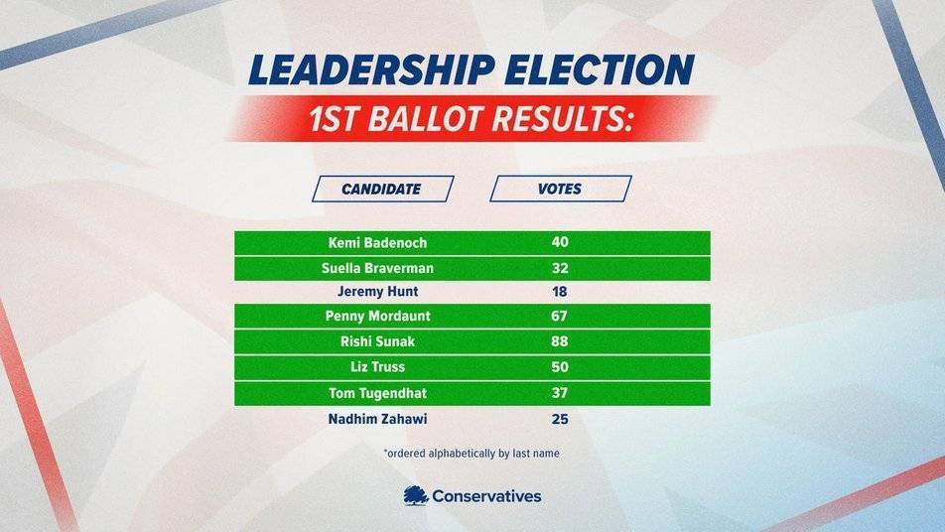Click the 18 votes figure
This screenshot has width=945, height=532.
click(560, 292)
